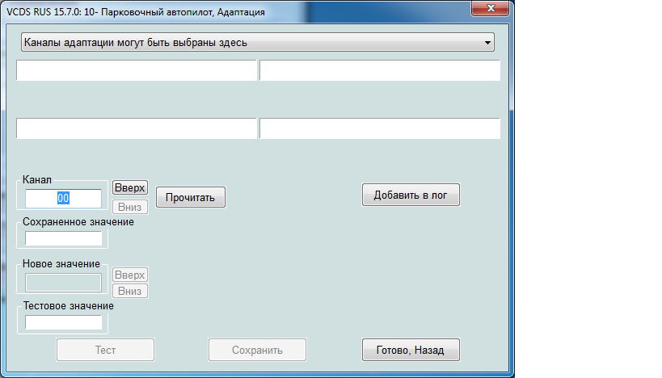The width and height of the screenshot is (662, 378).
Task: Click the lower-left empty display field
Action: tap(137, 128)
